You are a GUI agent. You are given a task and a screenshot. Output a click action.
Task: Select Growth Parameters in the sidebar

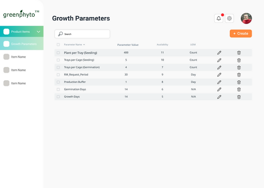[22, 44]
